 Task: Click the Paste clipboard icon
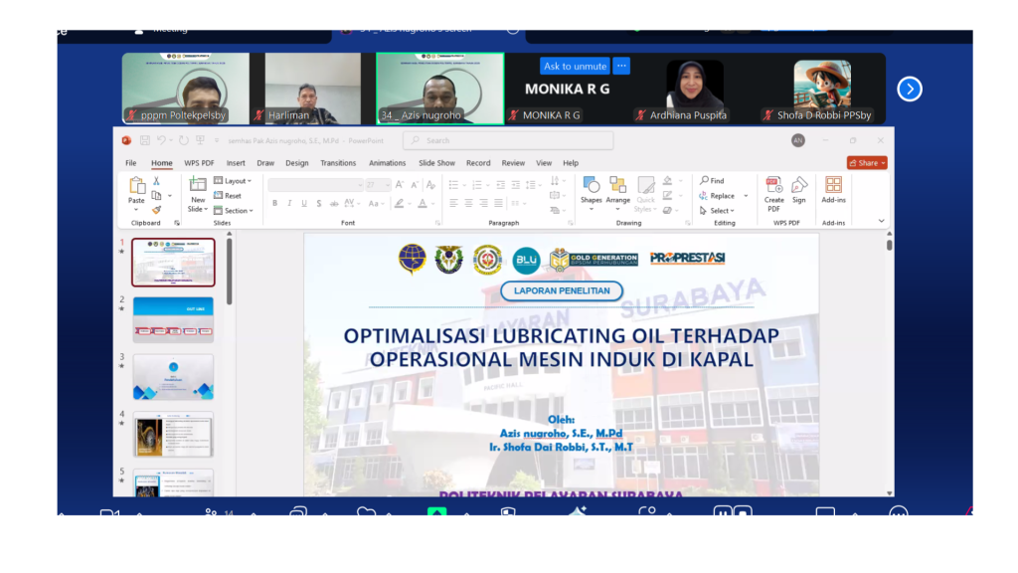click(136, 186)
